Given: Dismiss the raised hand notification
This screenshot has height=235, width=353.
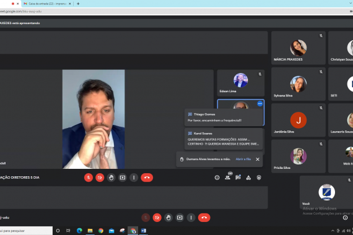Looking at the screenshot, I should [x=258, y=159].
